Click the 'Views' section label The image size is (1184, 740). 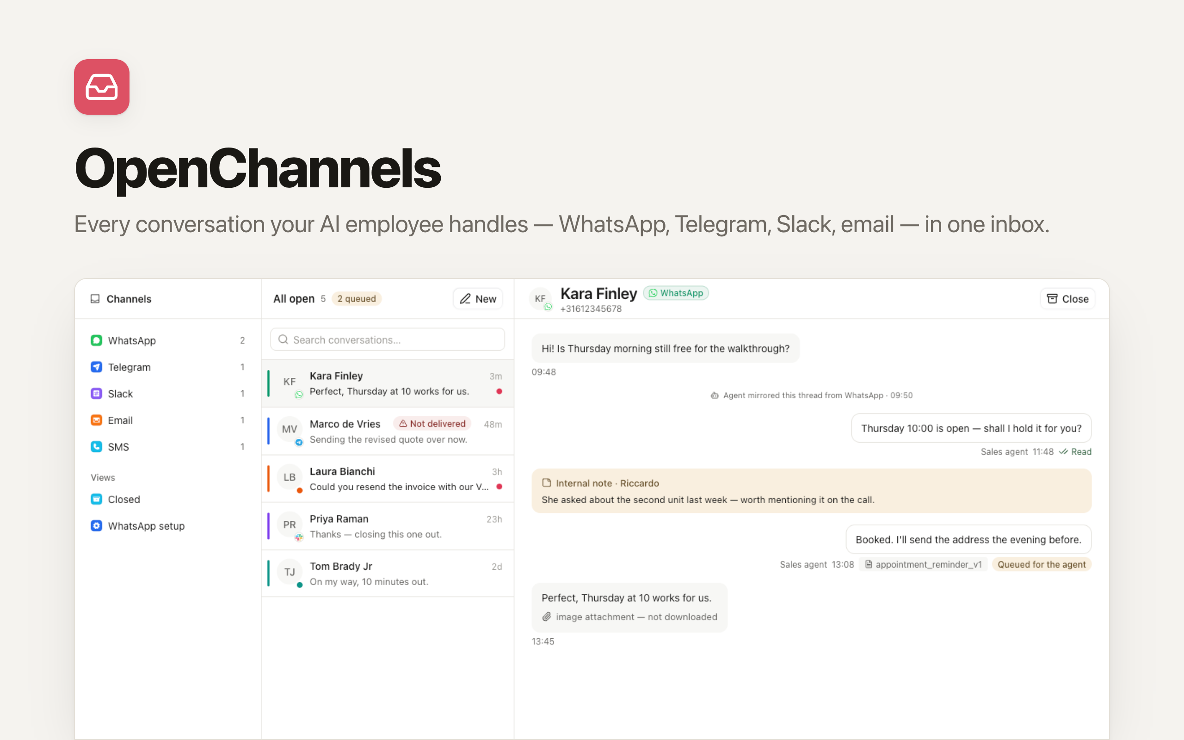click(x=103, y=477)
